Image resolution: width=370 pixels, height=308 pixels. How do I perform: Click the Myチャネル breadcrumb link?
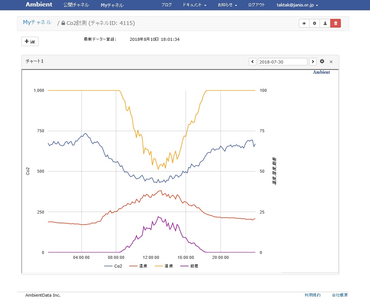pyautogui.click(x=37, y=22)
